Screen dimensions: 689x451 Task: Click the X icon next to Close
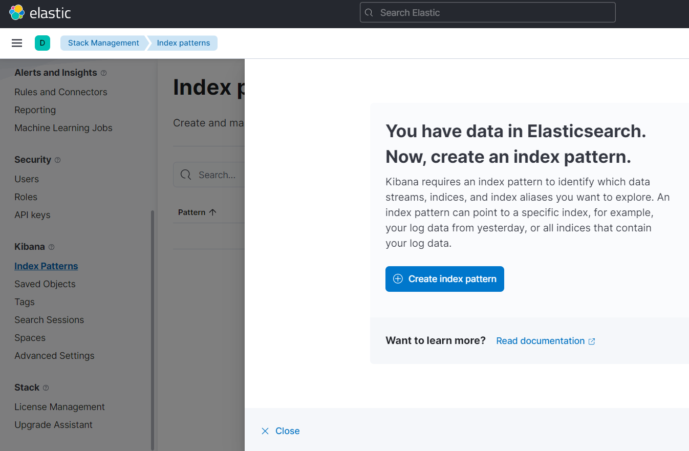(x=265, y=431)
